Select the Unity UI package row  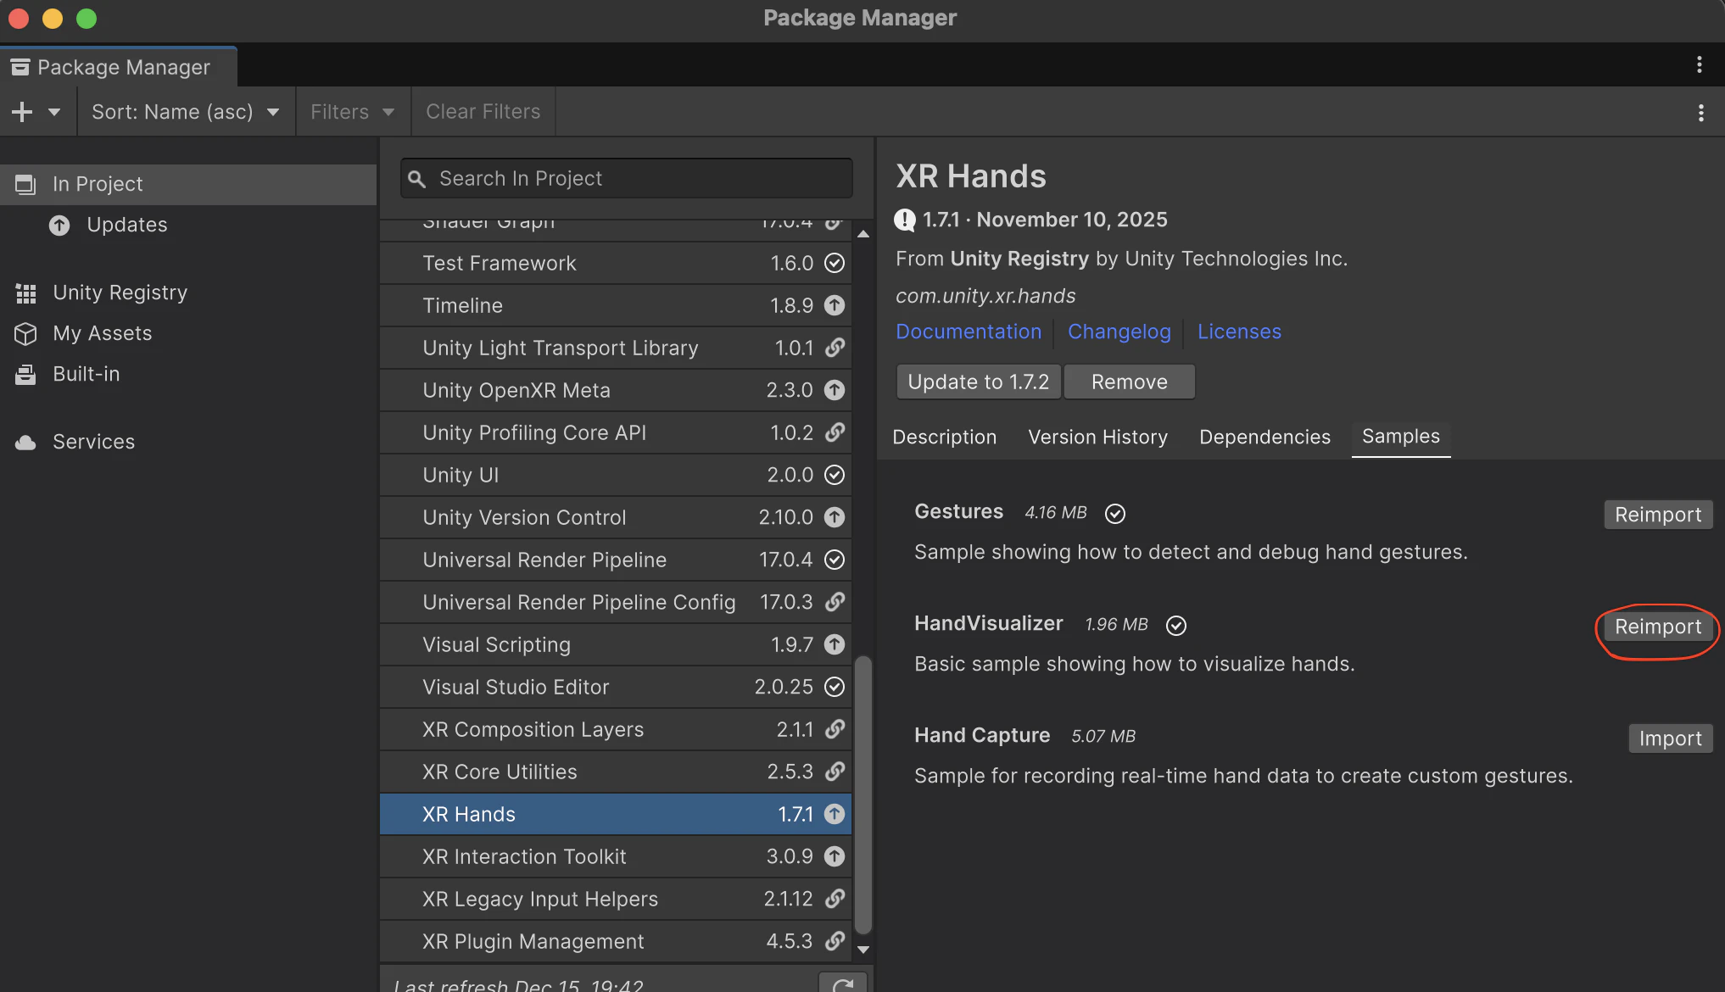click(x=616, y=475)
